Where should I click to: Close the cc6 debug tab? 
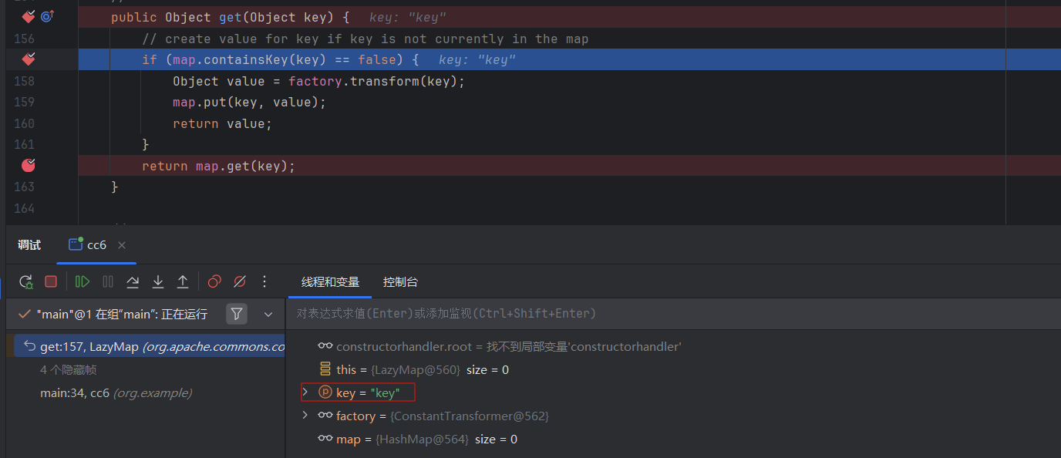(x=122, y=245)
